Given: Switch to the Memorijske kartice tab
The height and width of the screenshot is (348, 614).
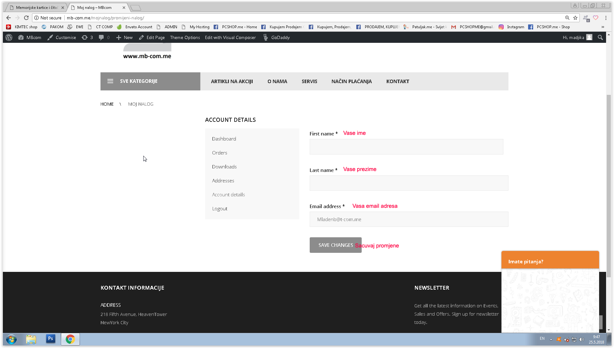Looking at the screenshot, I should (37, 7).
